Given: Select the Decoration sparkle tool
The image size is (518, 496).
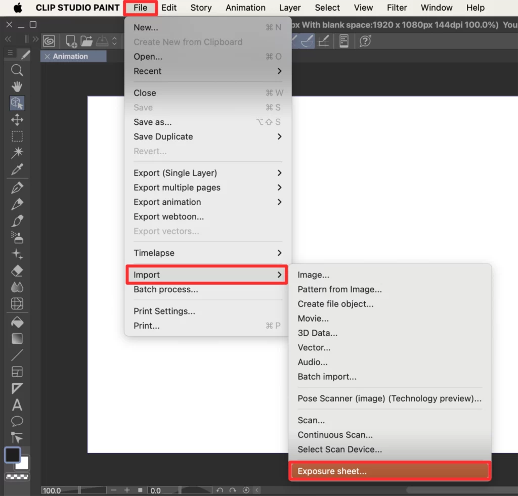Looking at the screenshot, I should (17, 254).
